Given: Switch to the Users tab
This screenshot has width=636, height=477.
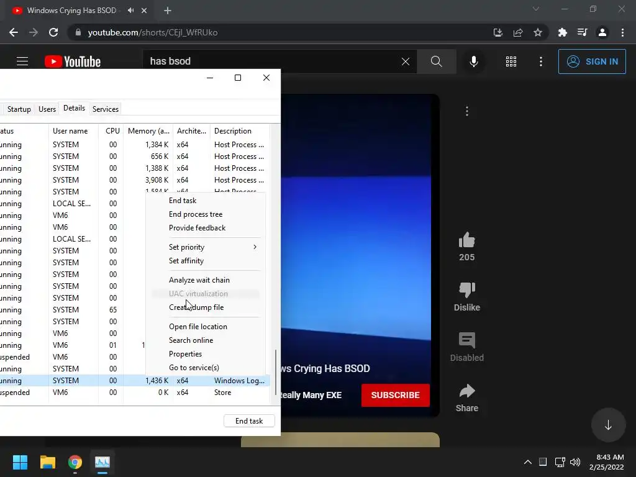Looking at the screenshot, I should pos(47,109).
